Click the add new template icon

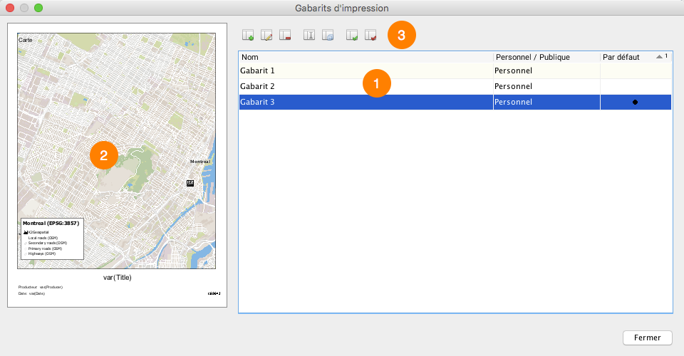tap(248, 35)
